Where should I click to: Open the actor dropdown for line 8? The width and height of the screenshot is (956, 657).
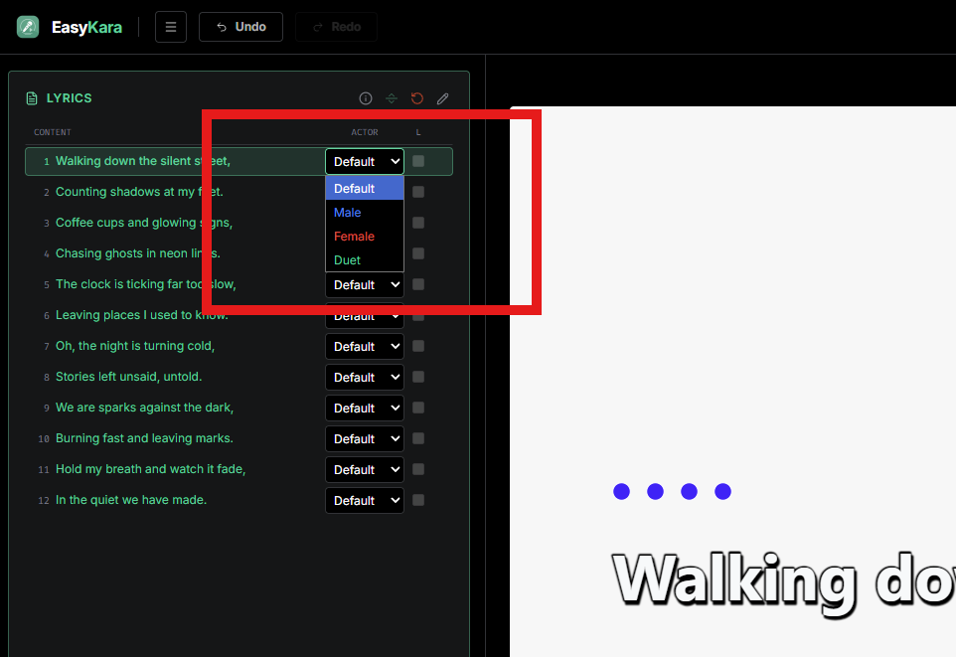365,377
